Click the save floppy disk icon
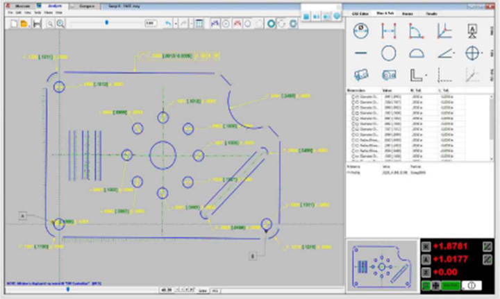 37,24
